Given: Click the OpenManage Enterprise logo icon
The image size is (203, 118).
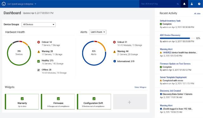Looking at the screenshot, I should [x=4, y=4].
